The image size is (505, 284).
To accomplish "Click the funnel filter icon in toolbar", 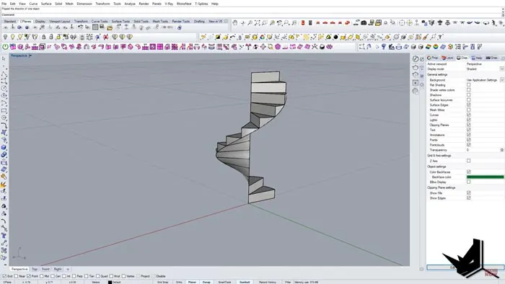I will tap(384, 47).
